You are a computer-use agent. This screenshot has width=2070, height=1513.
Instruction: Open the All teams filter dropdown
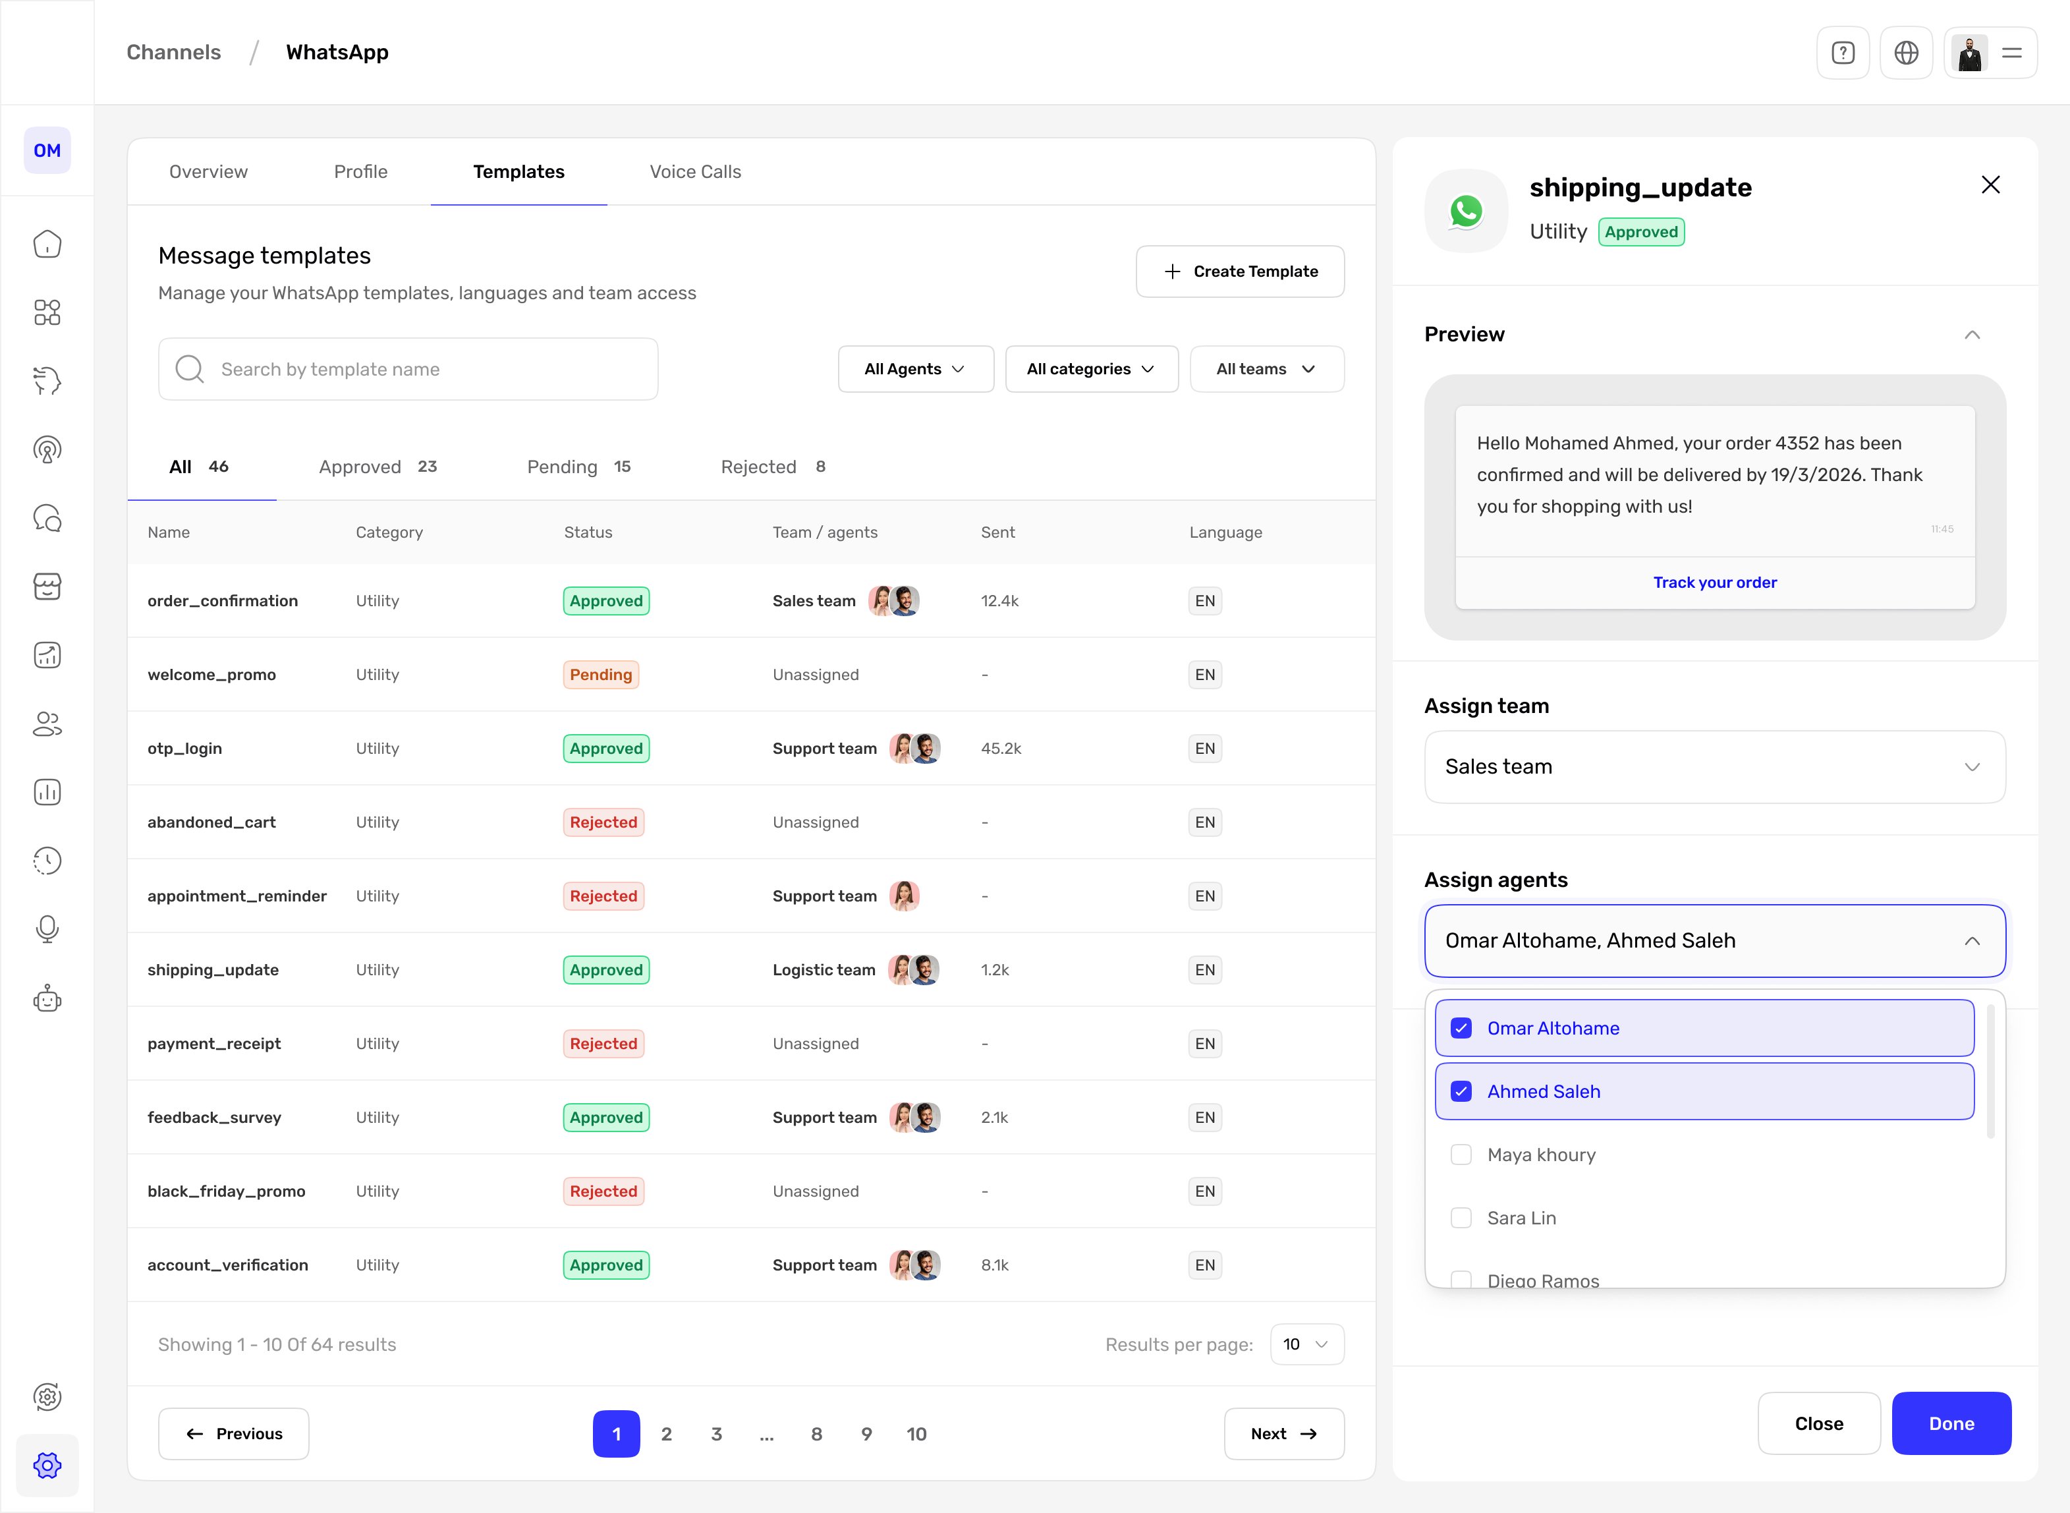coord(1267,369)
